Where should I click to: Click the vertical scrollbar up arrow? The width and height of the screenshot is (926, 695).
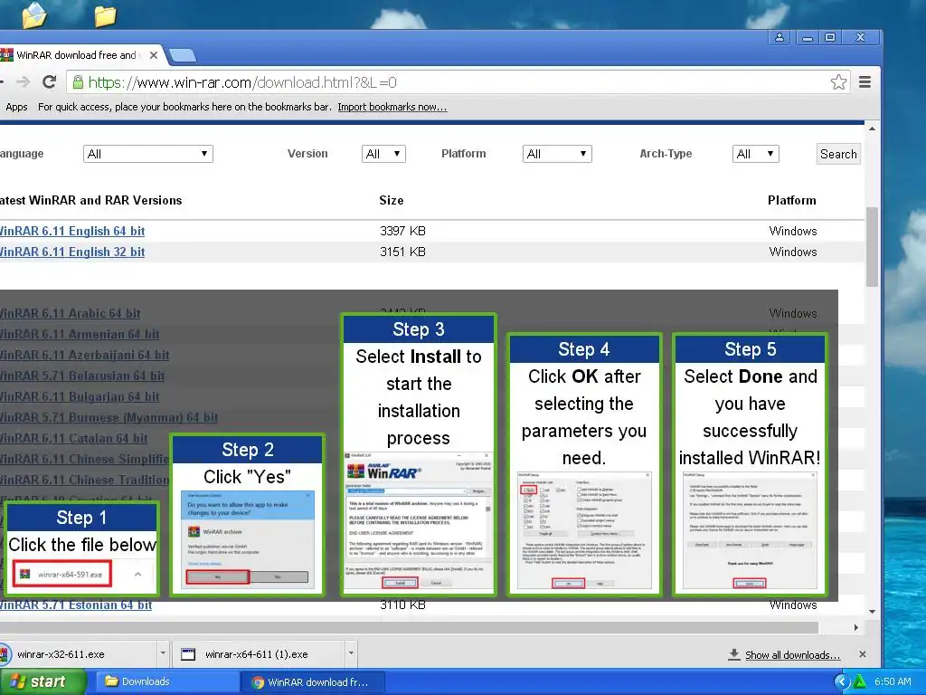(872, 129)
